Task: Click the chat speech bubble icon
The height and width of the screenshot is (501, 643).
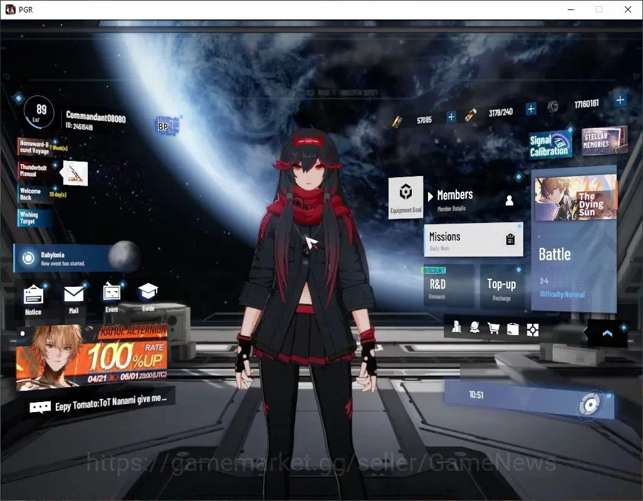Action: 40,407
